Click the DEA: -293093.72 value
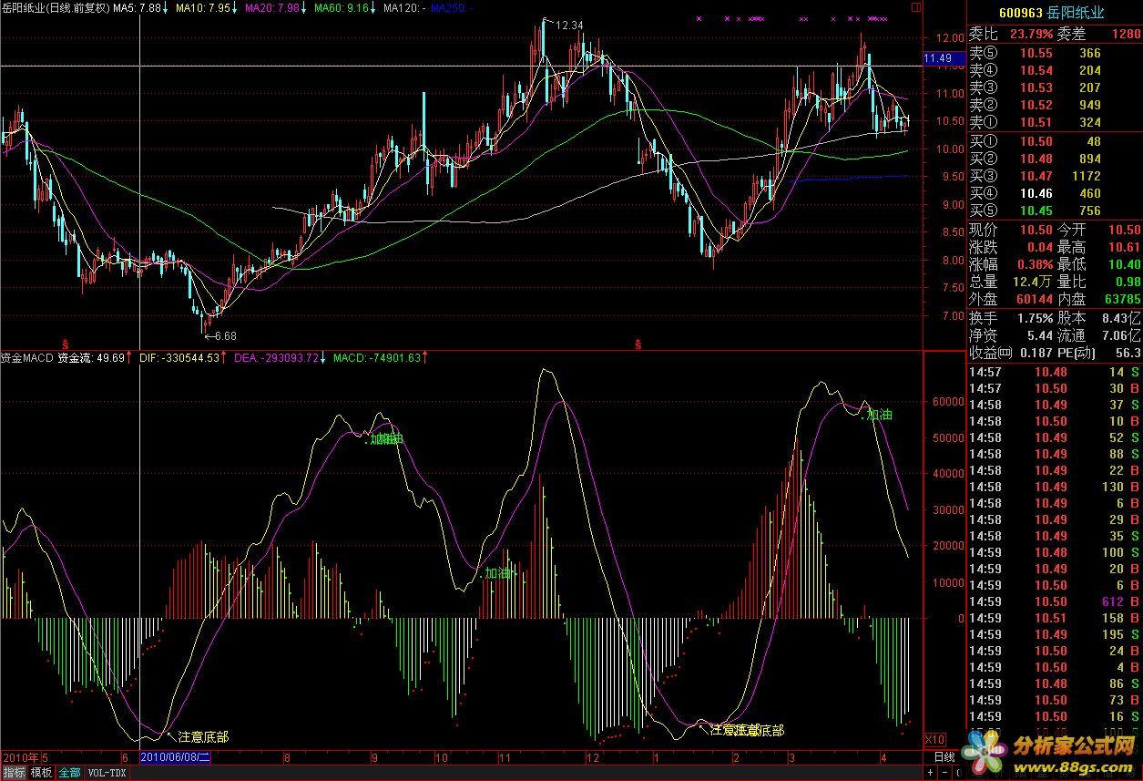1143x781 pixels. (x=276, y=358)
